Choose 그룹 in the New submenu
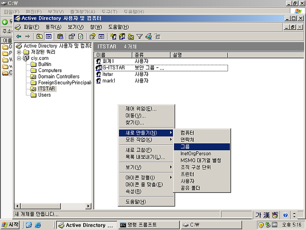 (202, 147)
